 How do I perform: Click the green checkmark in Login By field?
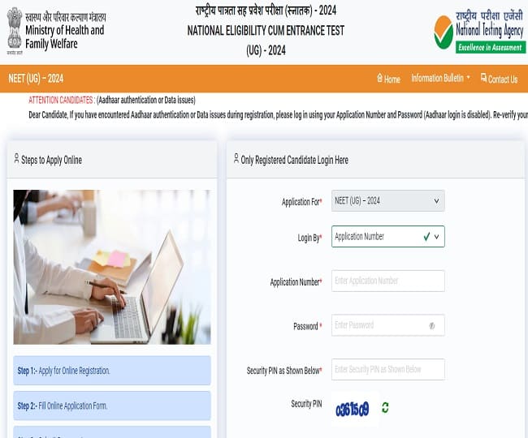pos(426,237)
